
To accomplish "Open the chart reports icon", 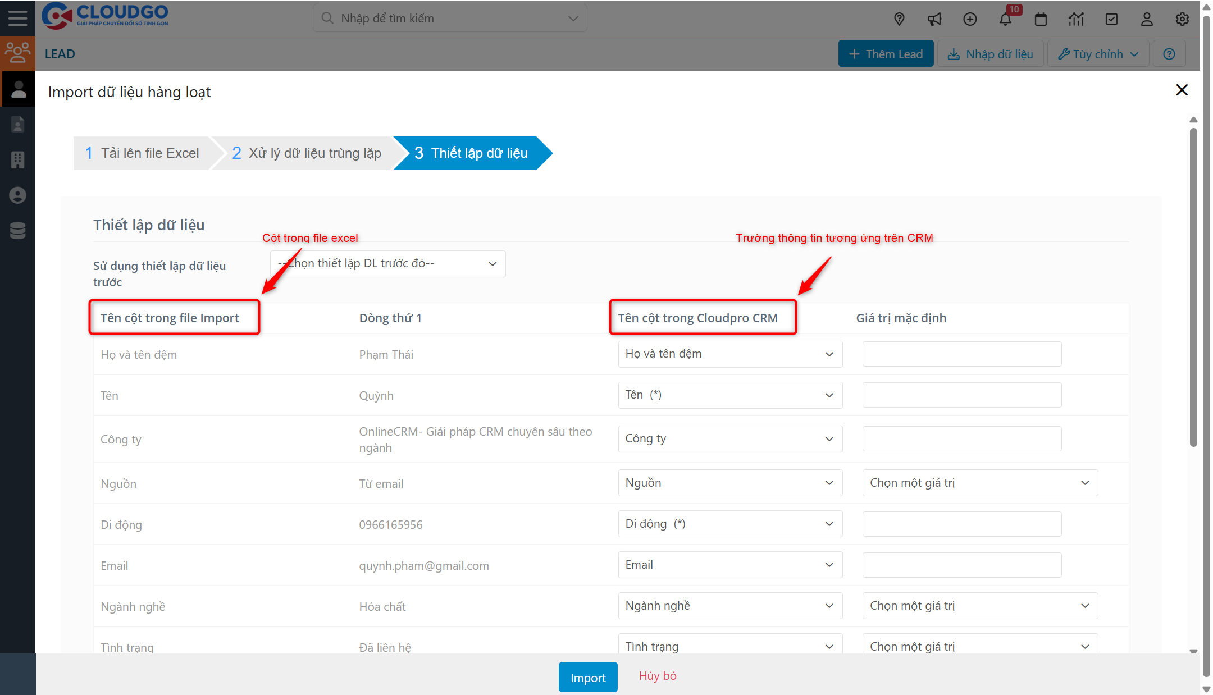I will [x=1076, y=20].
